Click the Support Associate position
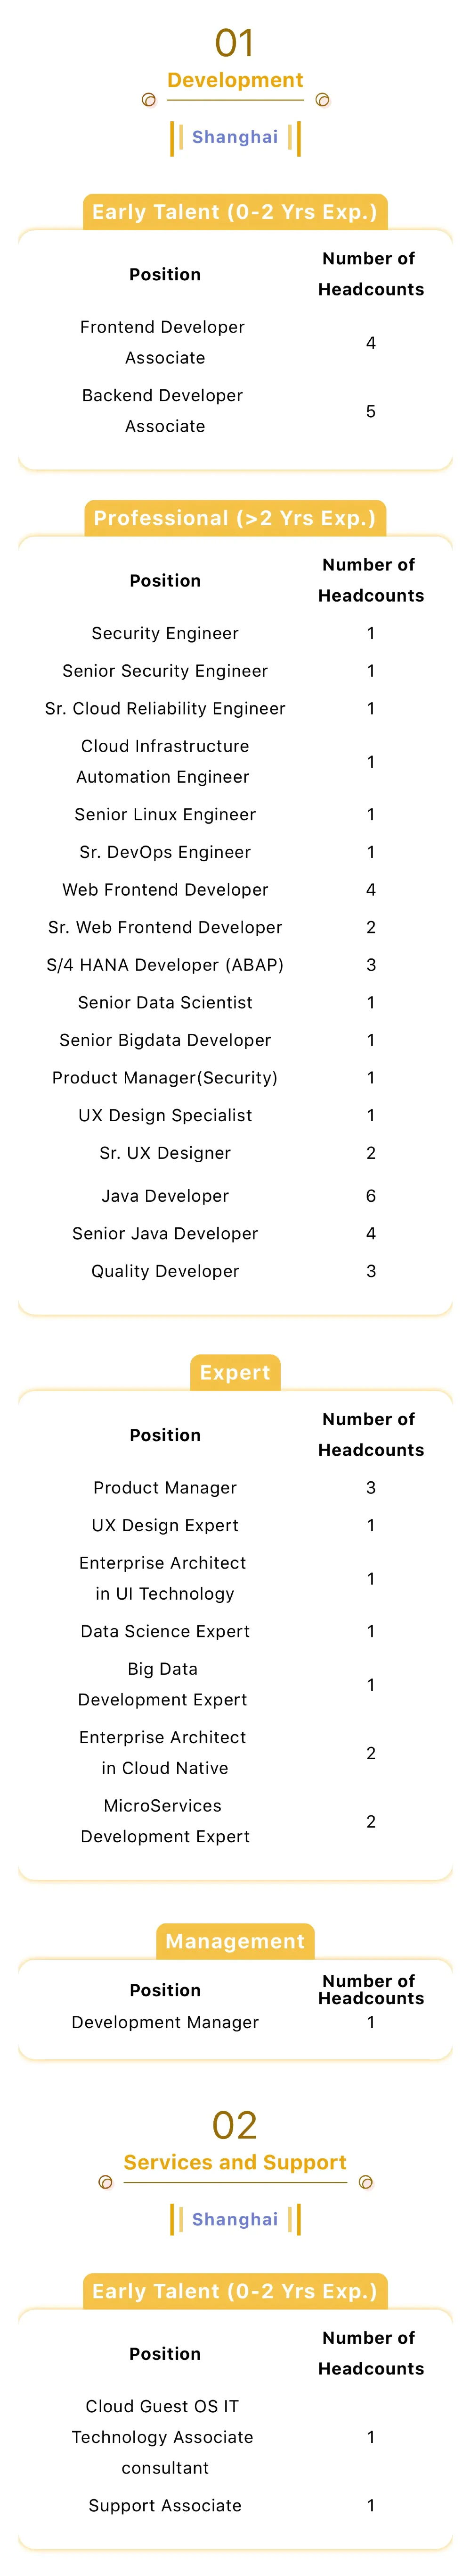This screenshot has height=2576, width=471. 166,2505
